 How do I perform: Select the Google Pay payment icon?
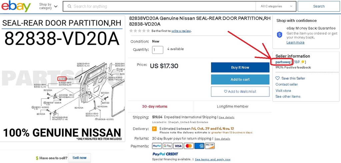pyautogui.click(x=167, y=146)
